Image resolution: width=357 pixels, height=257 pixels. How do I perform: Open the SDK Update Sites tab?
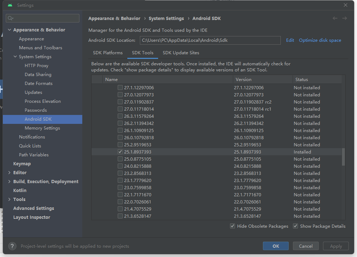(181, 53)
